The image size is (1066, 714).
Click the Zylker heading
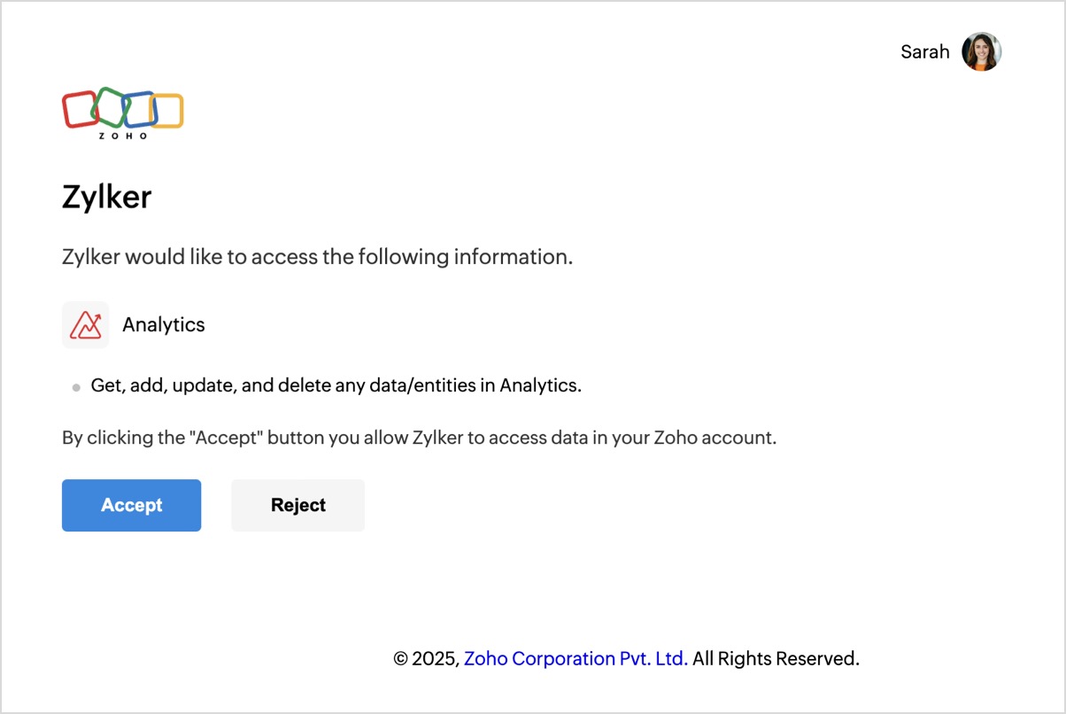click(106, 197)
